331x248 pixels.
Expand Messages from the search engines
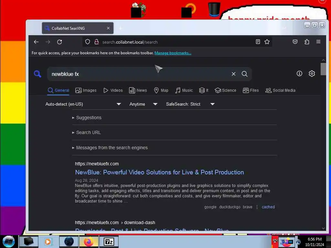(110, 148)
